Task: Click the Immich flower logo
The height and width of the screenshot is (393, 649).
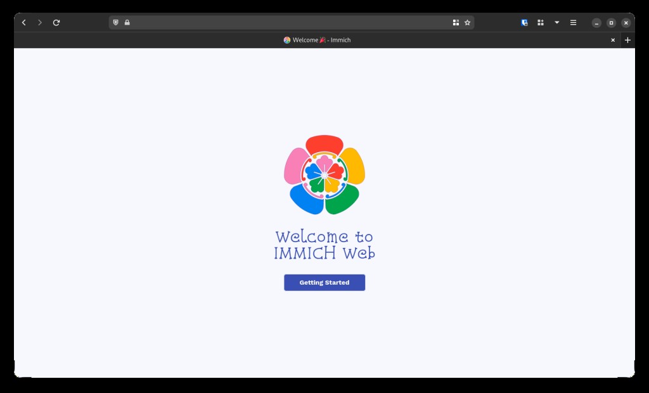Action: [324, 175]
